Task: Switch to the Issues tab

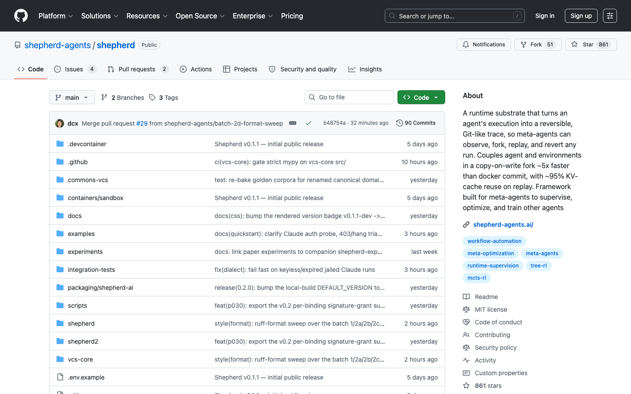Action: tap(75, 69)
